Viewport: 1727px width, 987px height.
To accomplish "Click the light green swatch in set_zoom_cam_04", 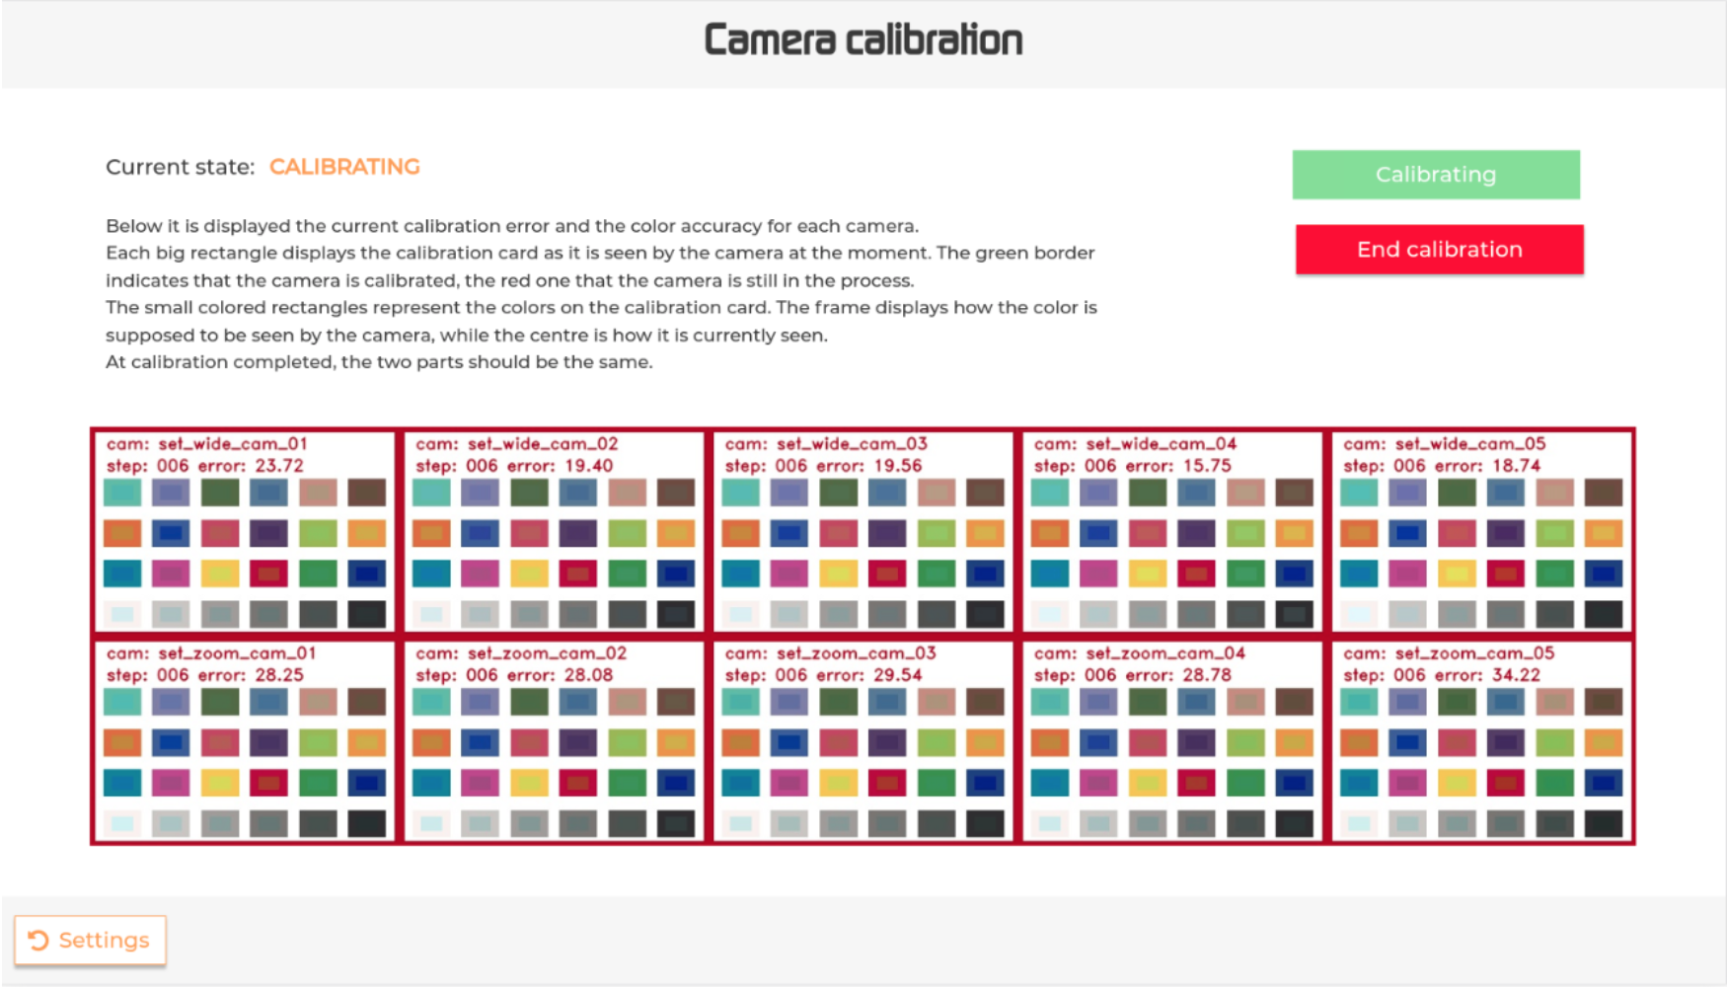I will (x=1246, y=742).
